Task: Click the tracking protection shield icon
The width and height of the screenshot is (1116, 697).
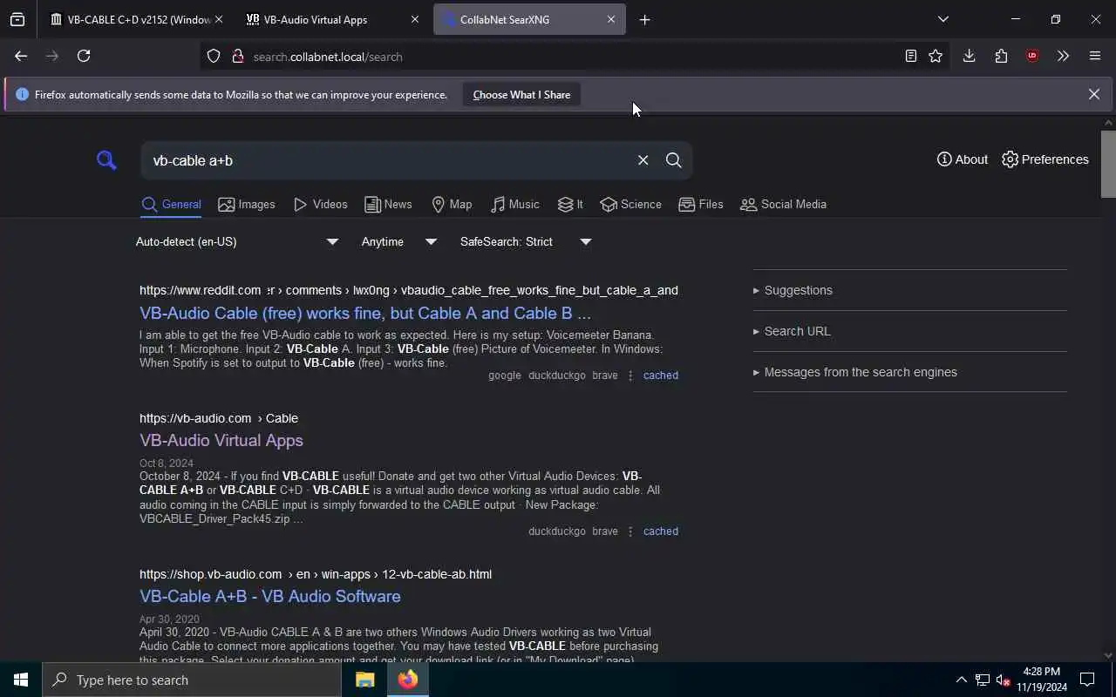Action: pyautogui.click(x=214, y=57)
